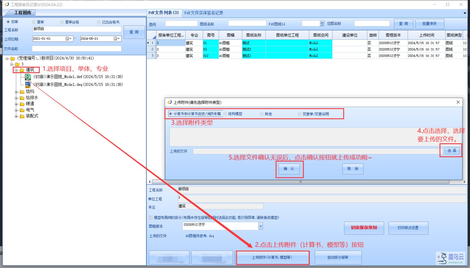The width and height of the screenshot is (470, 268).
Task: Click the 总图名称 filter input
Action: [372, 23]
